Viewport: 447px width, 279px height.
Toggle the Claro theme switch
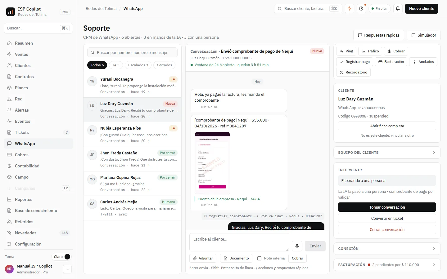61,257
